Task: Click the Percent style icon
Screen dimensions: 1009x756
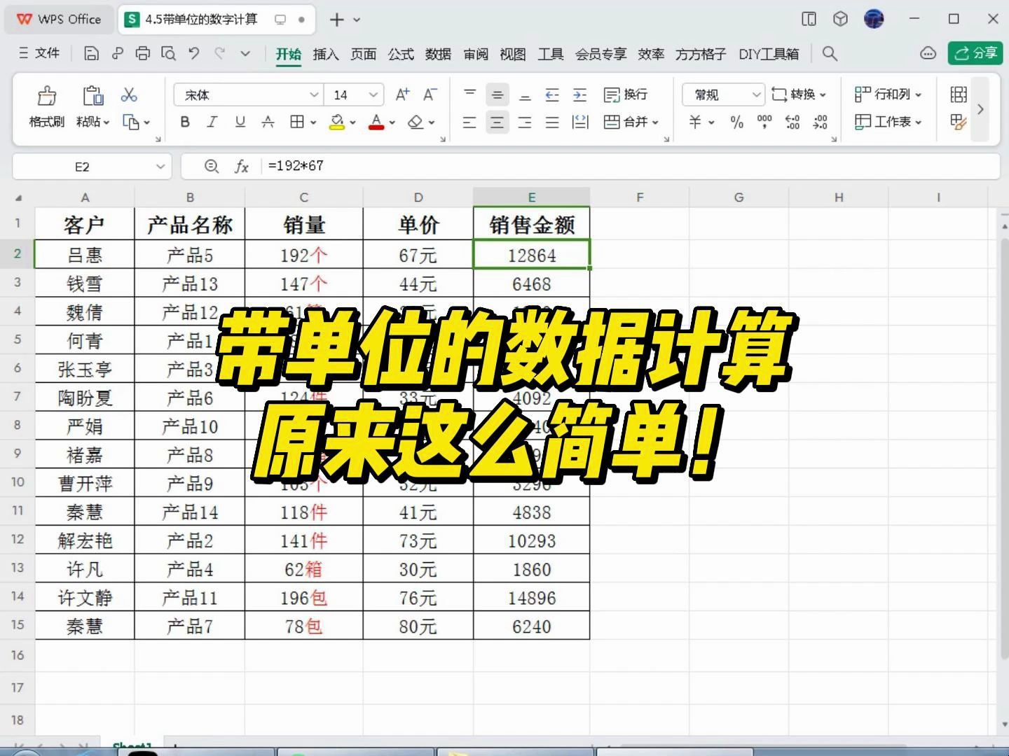Action: [x=736, y=122]
